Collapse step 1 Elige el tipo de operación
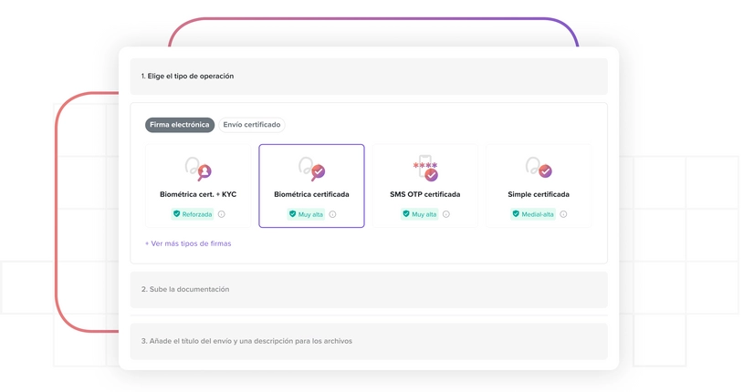 point(368,77)
